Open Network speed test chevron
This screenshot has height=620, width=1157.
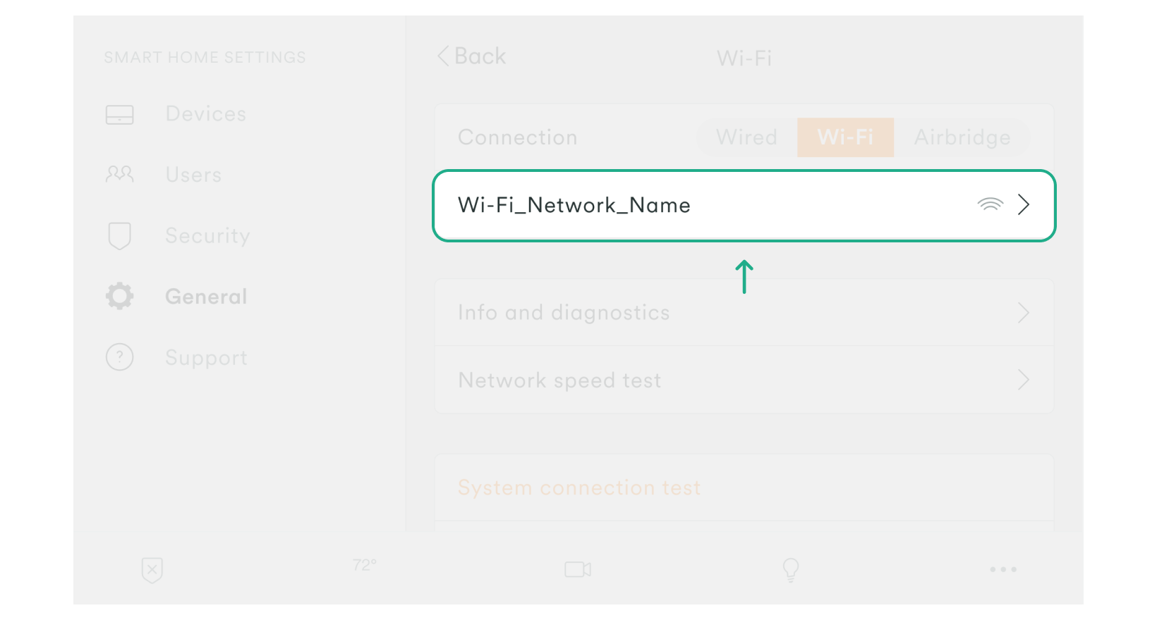tap(1024, 380)
